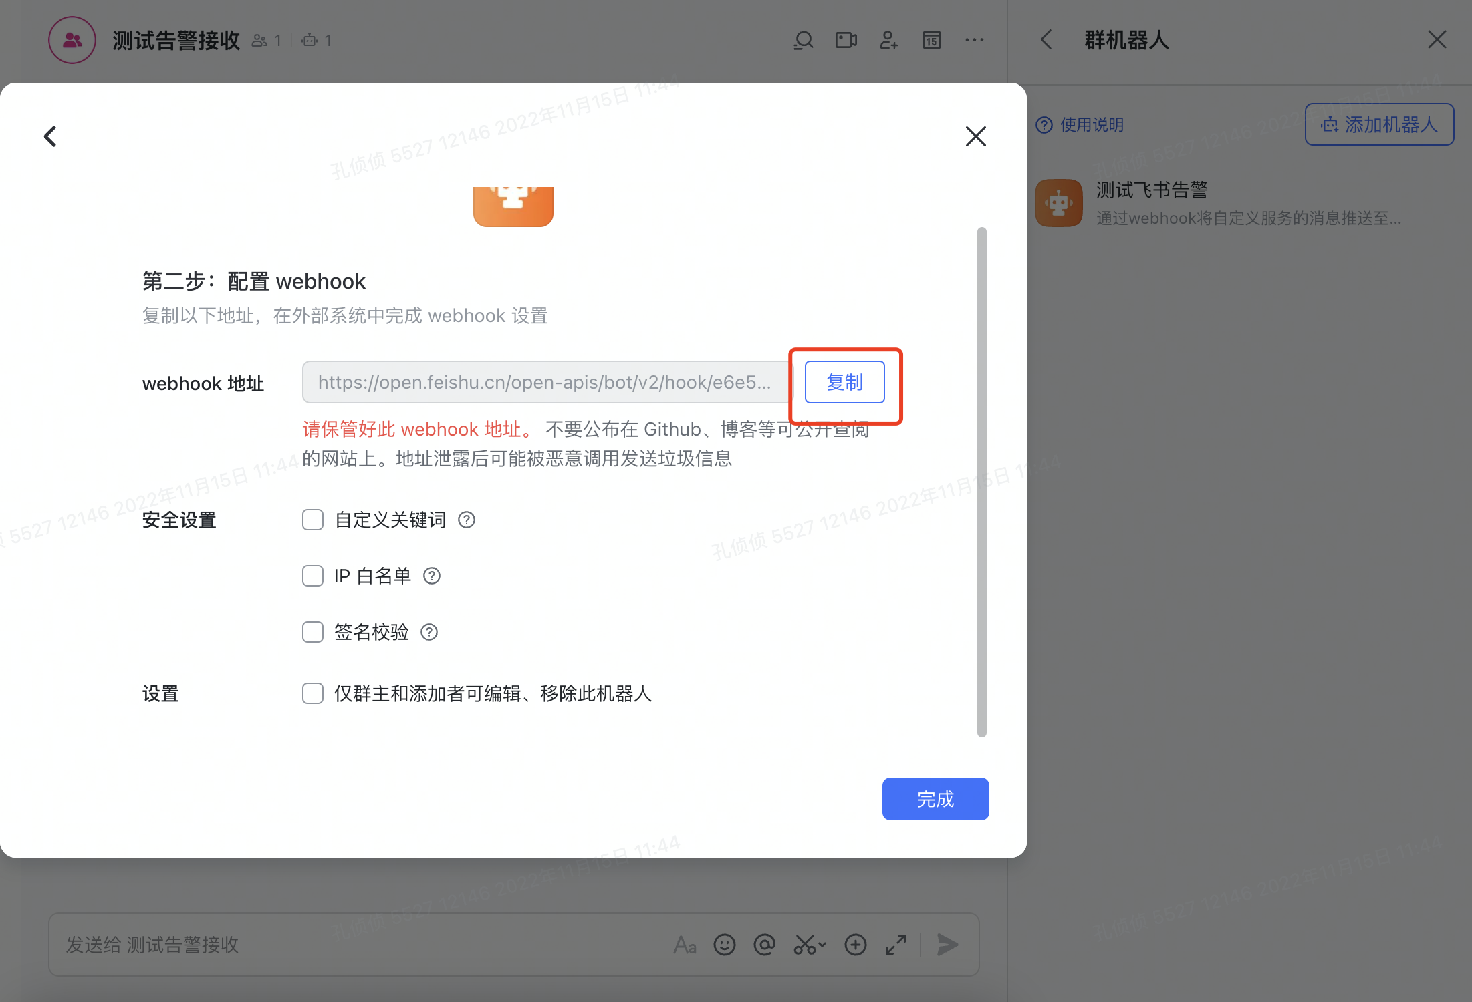Click 添加机器人 button

click(1380, 124)
